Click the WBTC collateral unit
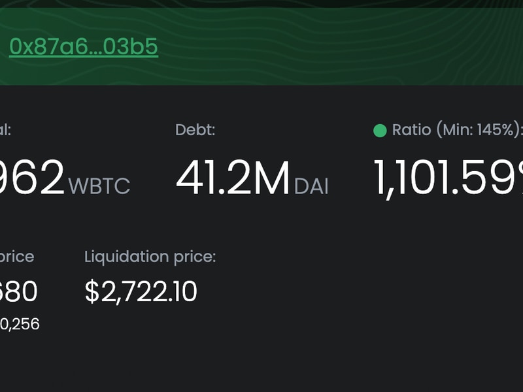The image size is (523, 392). [x=99, y=186]
